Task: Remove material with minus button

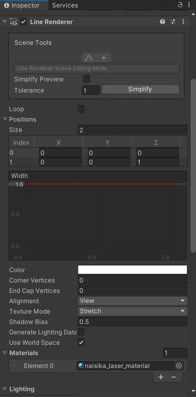Action: pyautogui.click(x=174, y=377)
